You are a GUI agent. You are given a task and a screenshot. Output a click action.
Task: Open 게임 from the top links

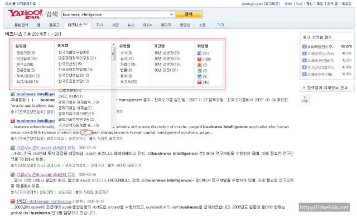coord(310,4)
